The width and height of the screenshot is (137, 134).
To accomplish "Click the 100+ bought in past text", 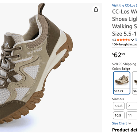I will (125, 44).
